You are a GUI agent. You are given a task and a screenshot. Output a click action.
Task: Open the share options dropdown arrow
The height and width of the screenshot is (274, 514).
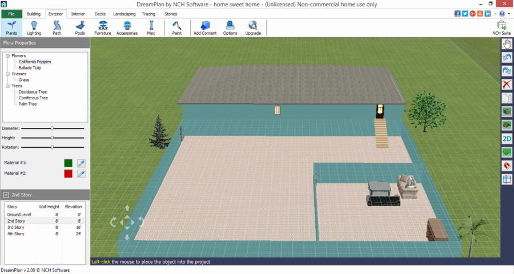click(495, 14)
